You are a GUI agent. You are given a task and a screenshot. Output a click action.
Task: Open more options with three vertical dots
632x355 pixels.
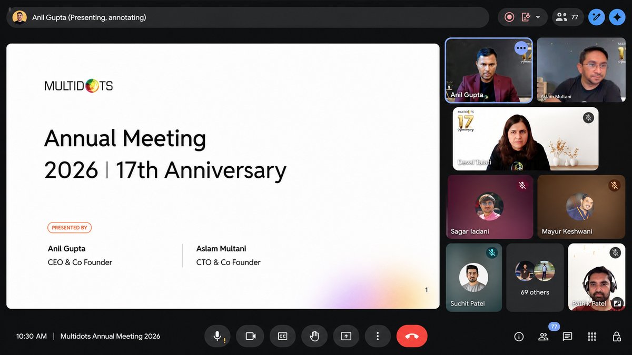[378, 336]
